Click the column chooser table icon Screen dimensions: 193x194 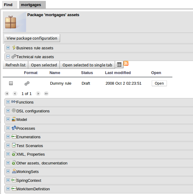pos(119,65)
